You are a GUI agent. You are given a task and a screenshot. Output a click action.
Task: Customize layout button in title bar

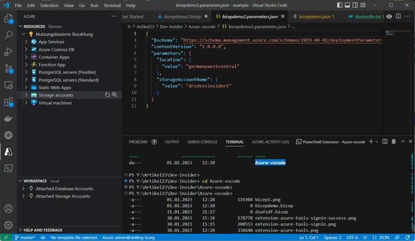(x=363, y=5)
